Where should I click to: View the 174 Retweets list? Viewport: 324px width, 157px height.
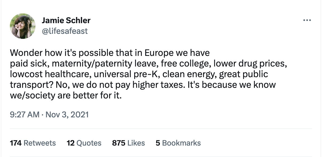(33, 143)
